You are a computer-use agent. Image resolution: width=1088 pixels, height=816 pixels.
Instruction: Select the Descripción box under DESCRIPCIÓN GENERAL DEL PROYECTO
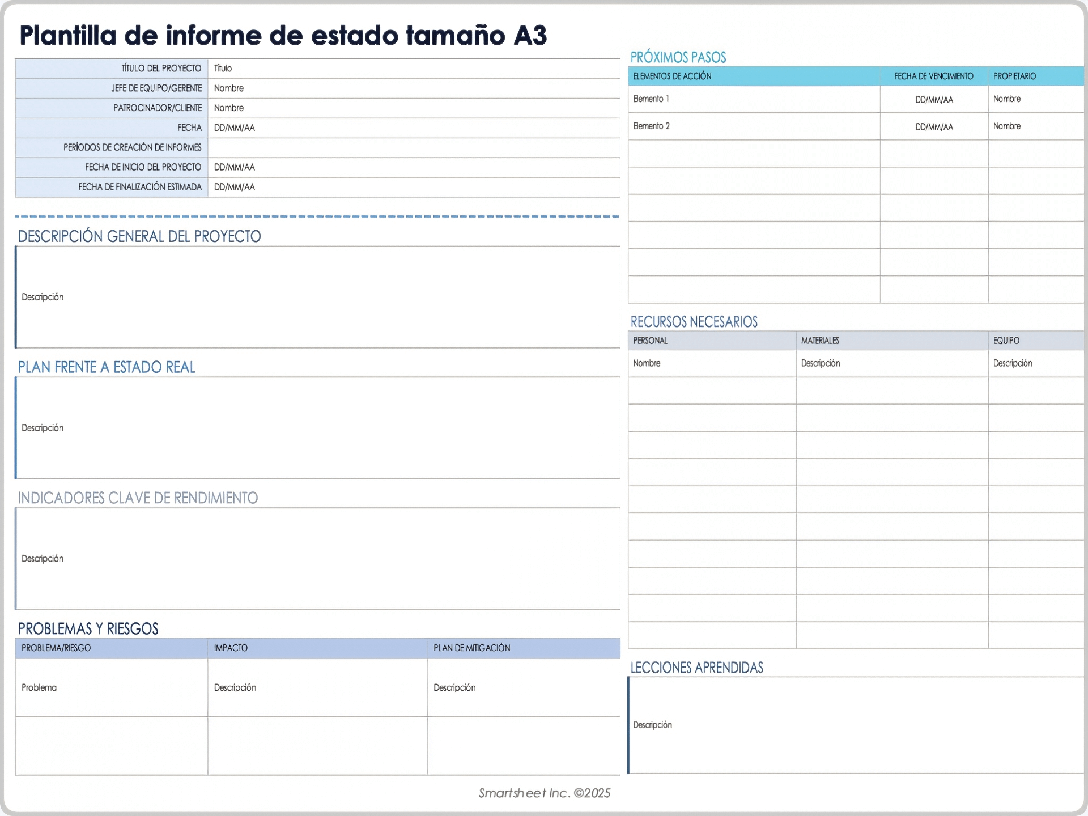[x=317, y=297]
